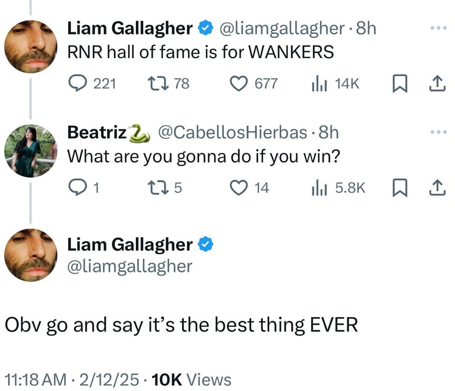Open Liam Gallagher's avatar on top tweet

click(31, 46)
